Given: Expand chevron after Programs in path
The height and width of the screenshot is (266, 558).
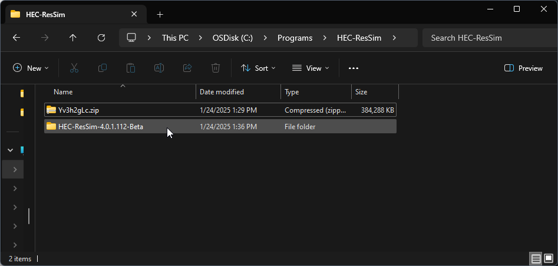Looking at the screenshot, I should pos(325,38).
